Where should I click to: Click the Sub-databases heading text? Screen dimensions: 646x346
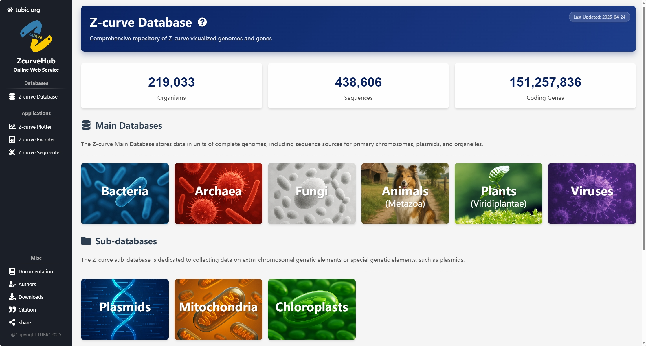(126, 241)
